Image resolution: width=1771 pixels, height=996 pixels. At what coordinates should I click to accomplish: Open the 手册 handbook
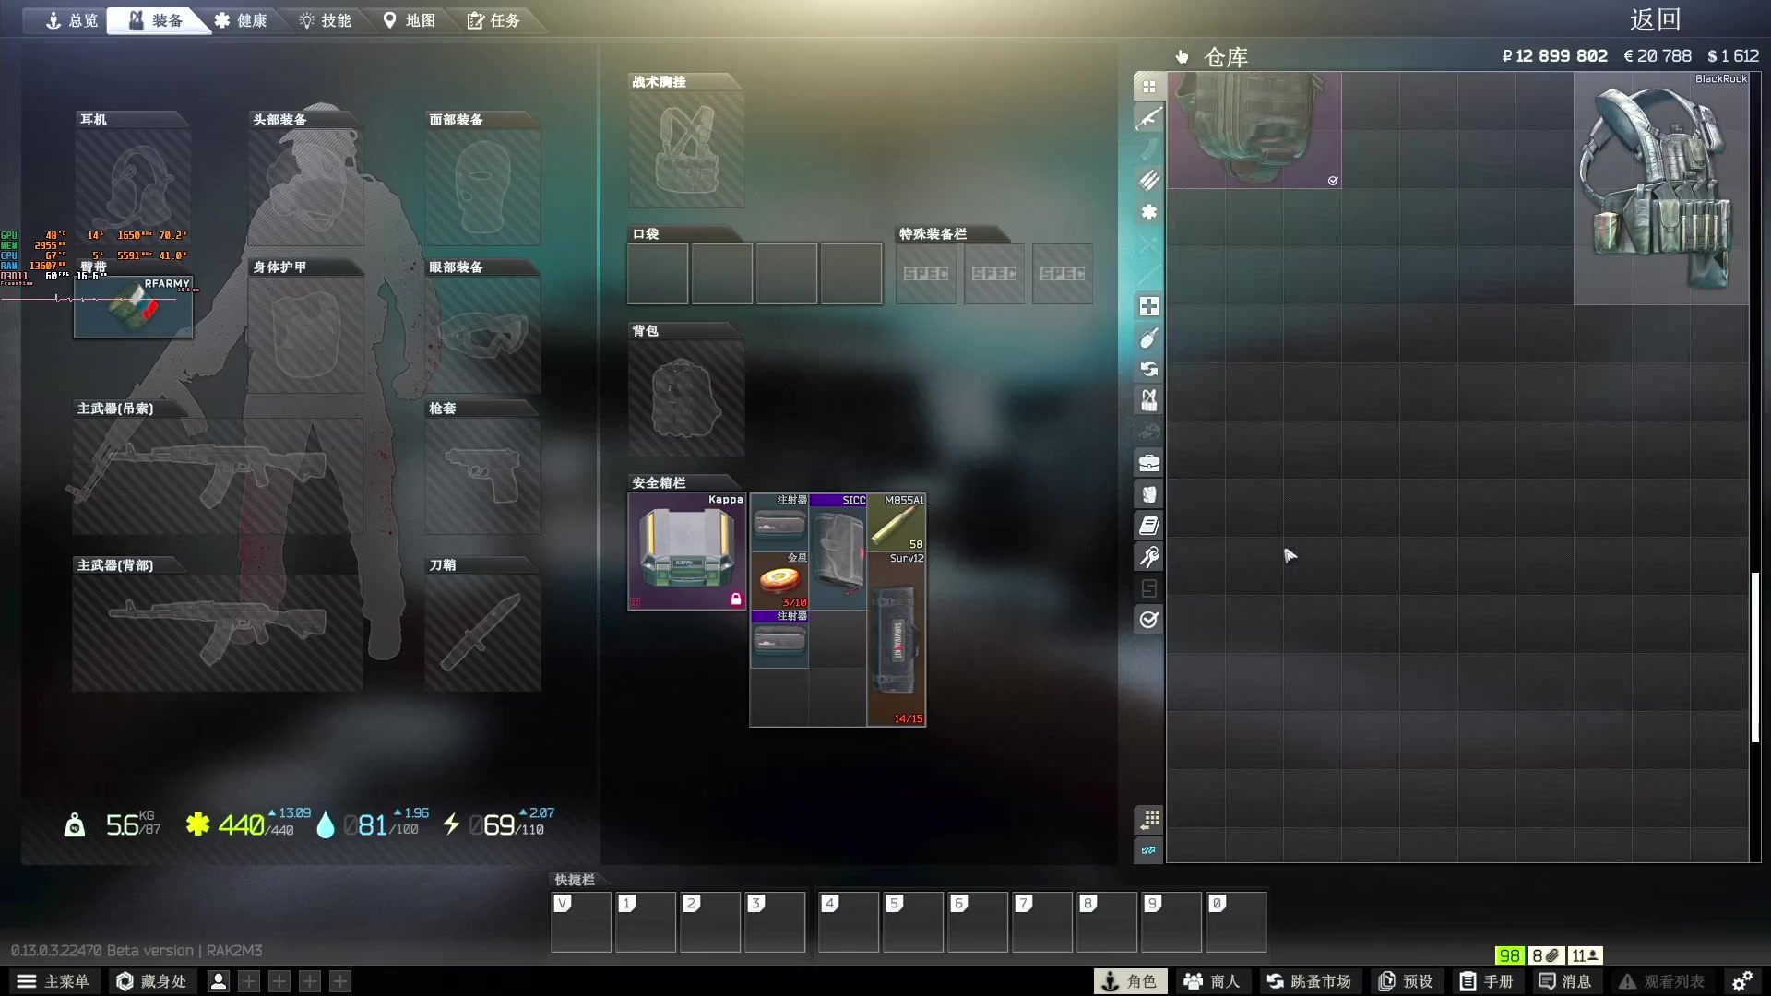(1486, 981)
